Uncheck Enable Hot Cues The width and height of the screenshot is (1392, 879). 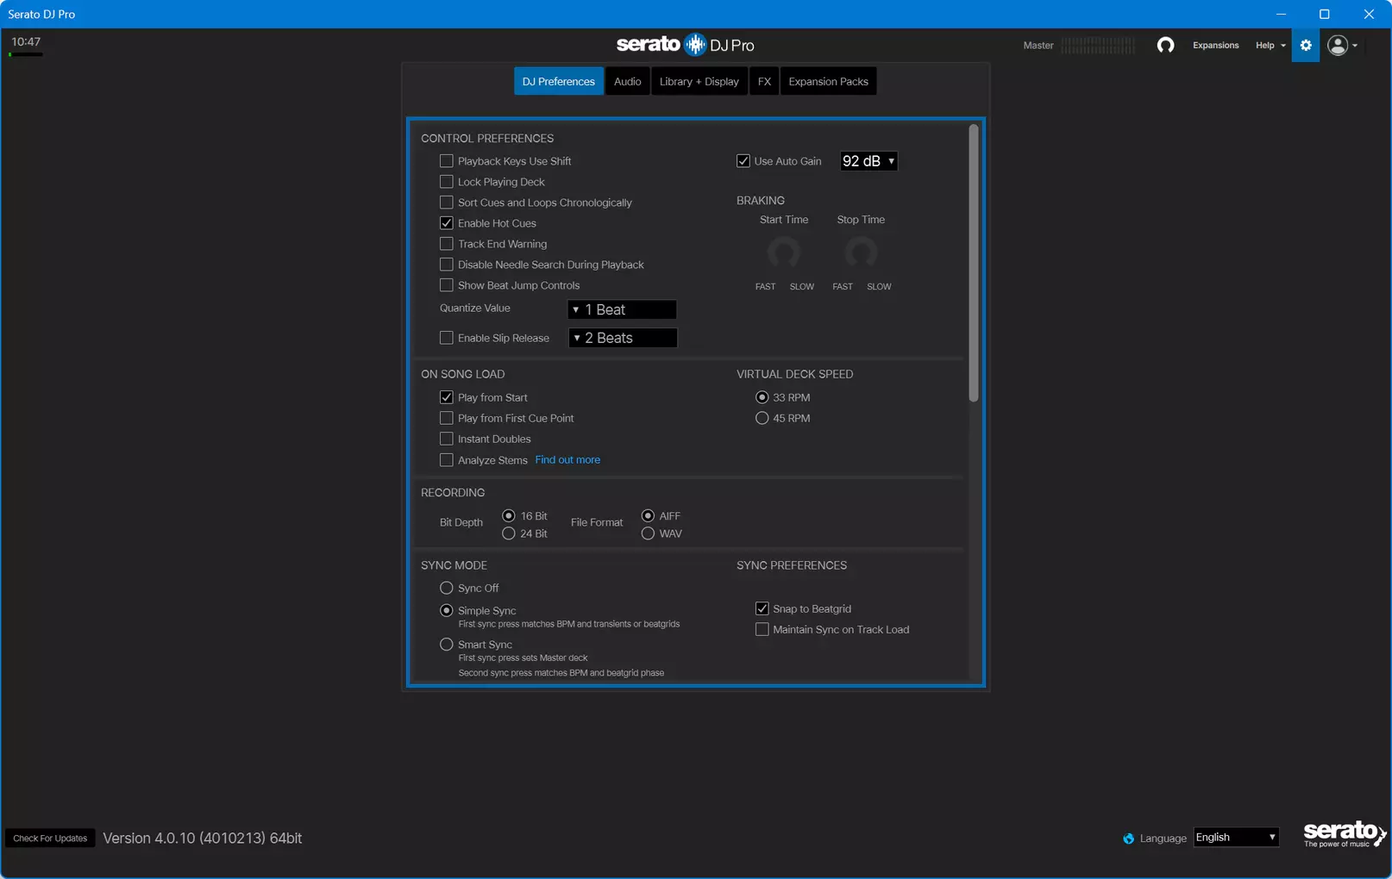click(x=446, y=223)
